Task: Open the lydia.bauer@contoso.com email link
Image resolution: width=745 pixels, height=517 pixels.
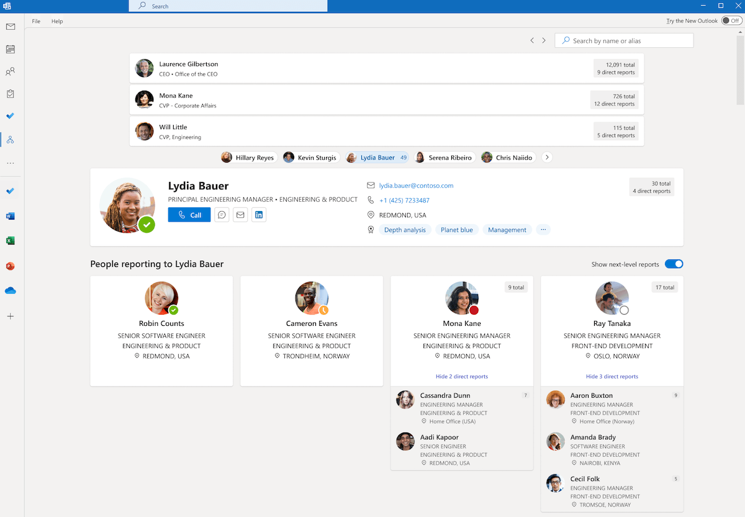Action: click(x=416, y=185)
